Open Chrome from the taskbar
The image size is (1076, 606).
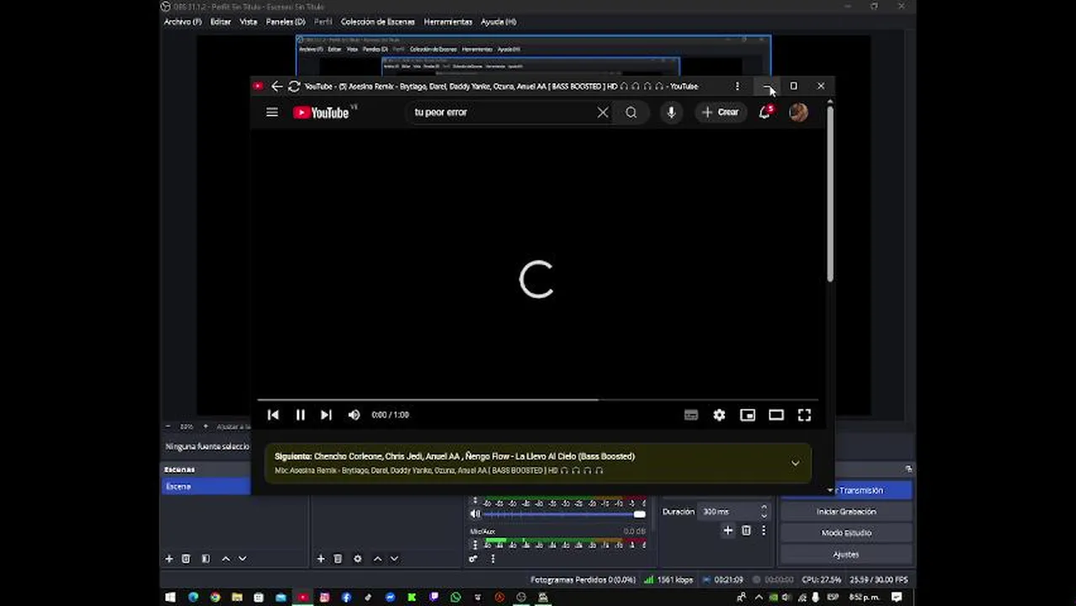[x=215, y=598]
